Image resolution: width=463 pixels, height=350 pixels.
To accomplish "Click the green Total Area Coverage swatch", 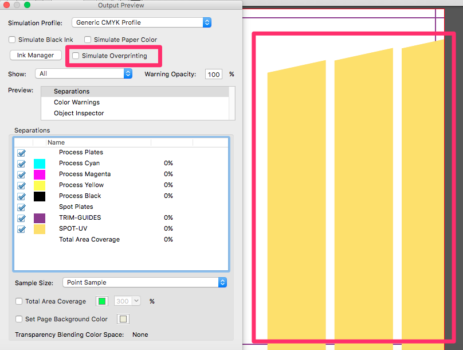I will (101, 301).
